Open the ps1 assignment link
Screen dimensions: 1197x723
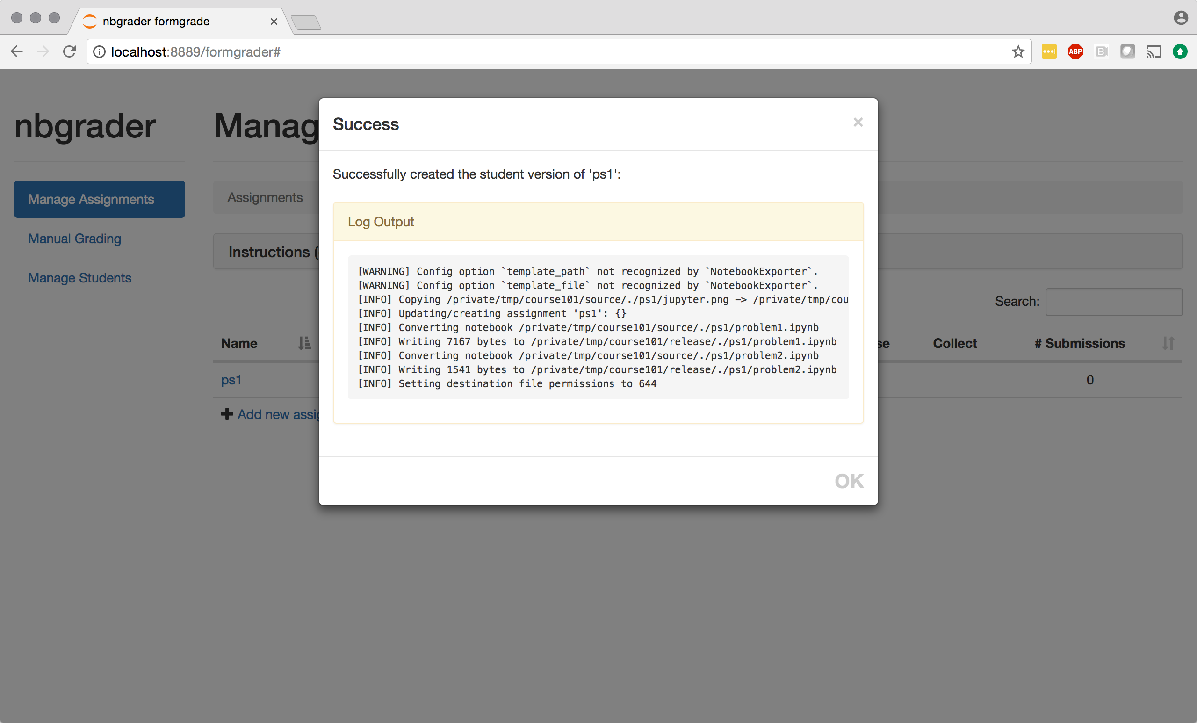(231, 380)
